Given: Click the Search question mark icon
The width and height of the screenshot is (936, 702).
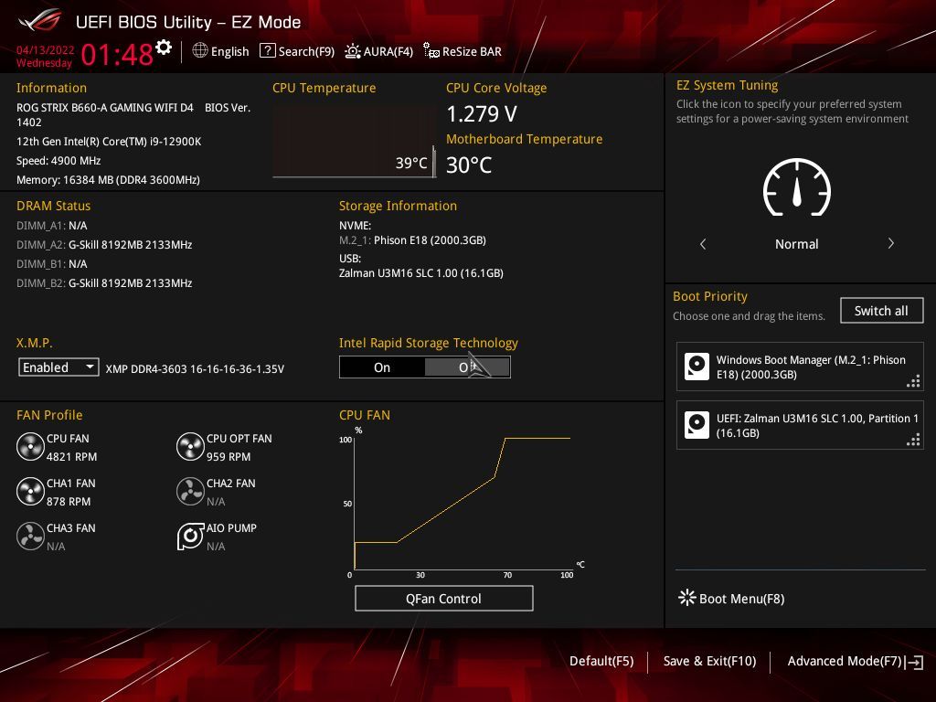Looking at the screenshot, I should [268, 51].
